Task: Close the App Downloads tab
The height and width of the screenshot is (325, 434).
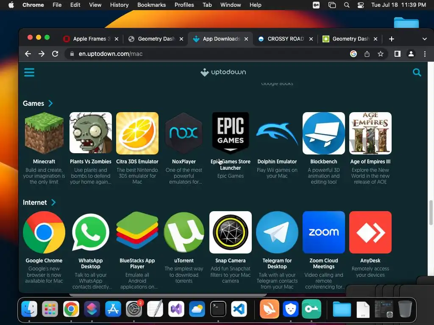Action: pos(246,39)
